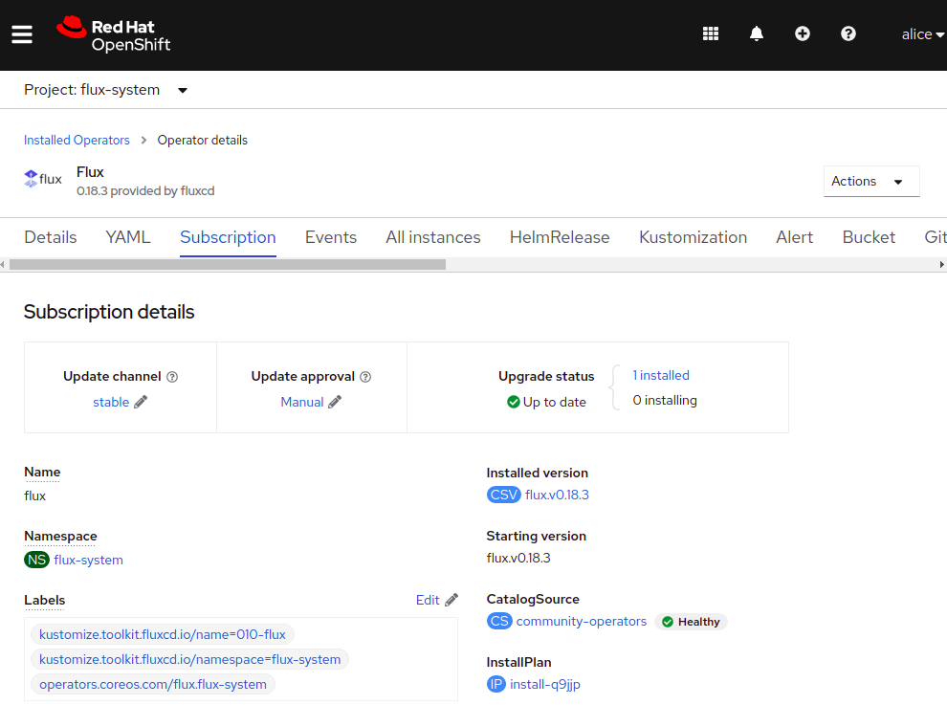Click the Namespace field label
The image size is (947, 705).
[x=60, y=537]
